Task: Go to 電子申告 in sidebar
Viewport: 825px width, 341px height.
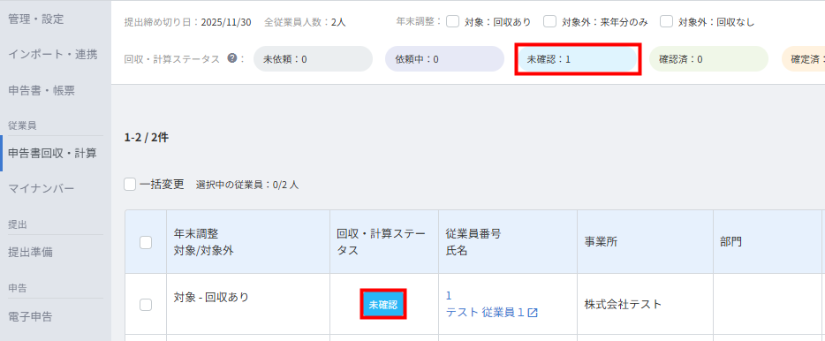Action: point(31,316)
